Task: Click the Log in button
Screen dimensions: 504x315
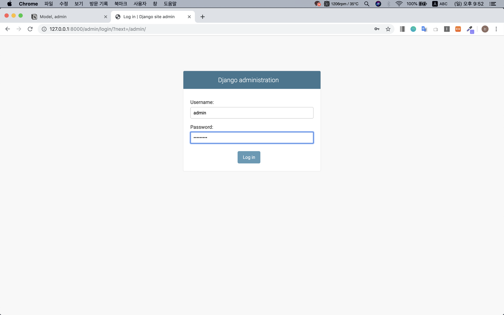Action: click(249, 157)
